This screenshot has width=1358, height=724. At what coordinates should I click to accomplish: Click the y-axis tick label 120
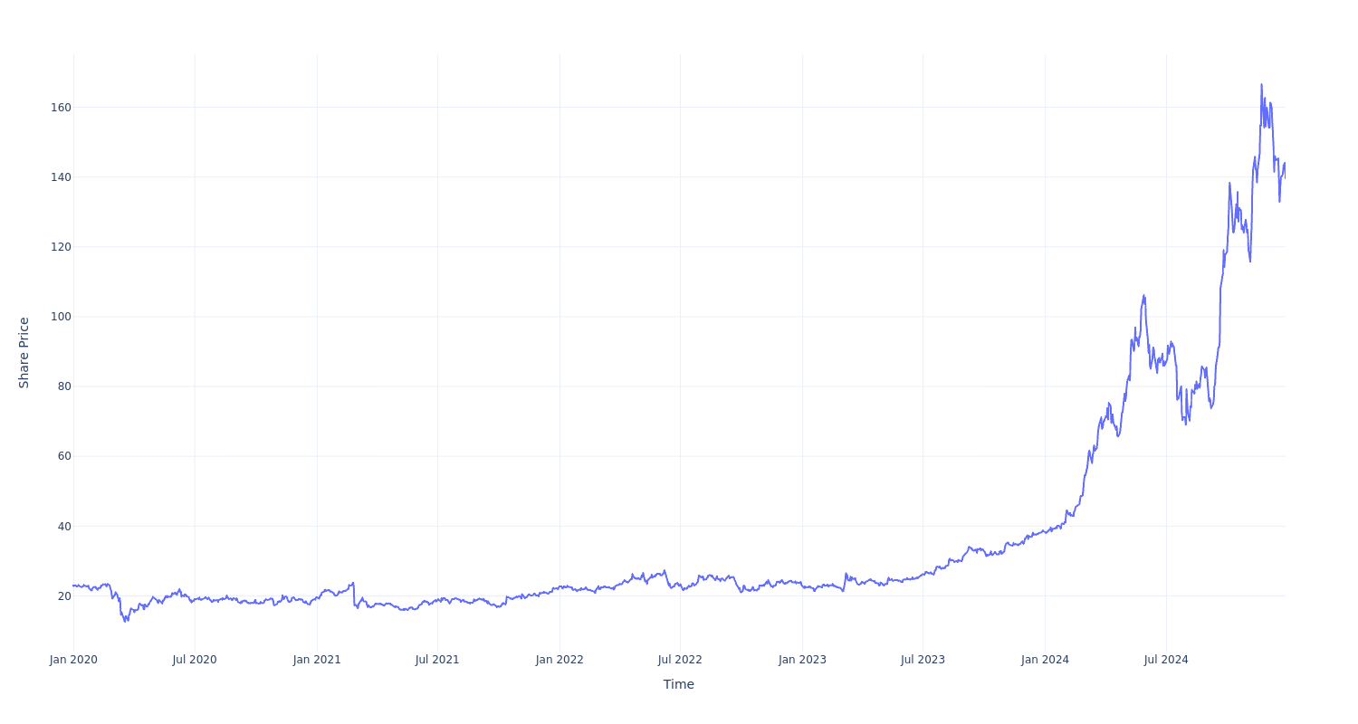[61, 246]
